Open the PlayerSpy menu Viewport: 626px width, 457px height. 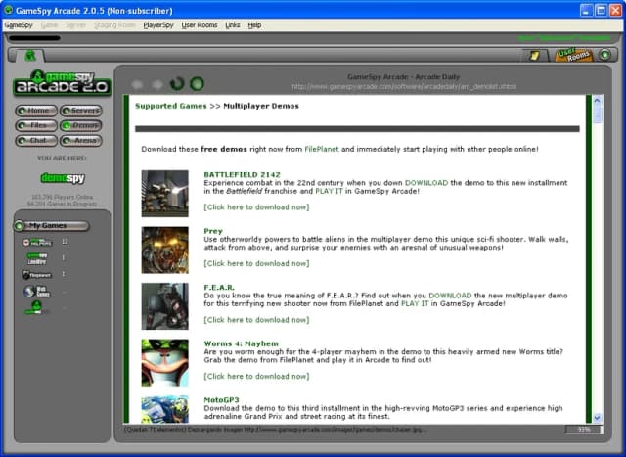click(x=158, y=25)
